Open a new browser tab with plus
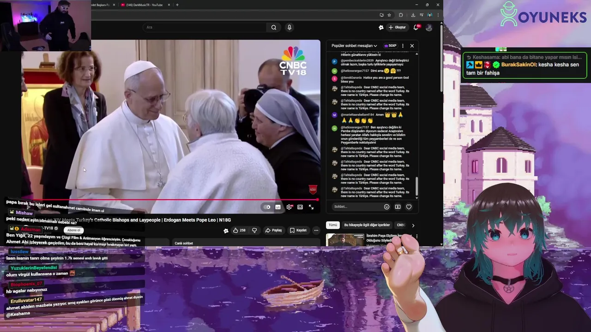Viewport: 591px width, 332px height. coord(177,5)
